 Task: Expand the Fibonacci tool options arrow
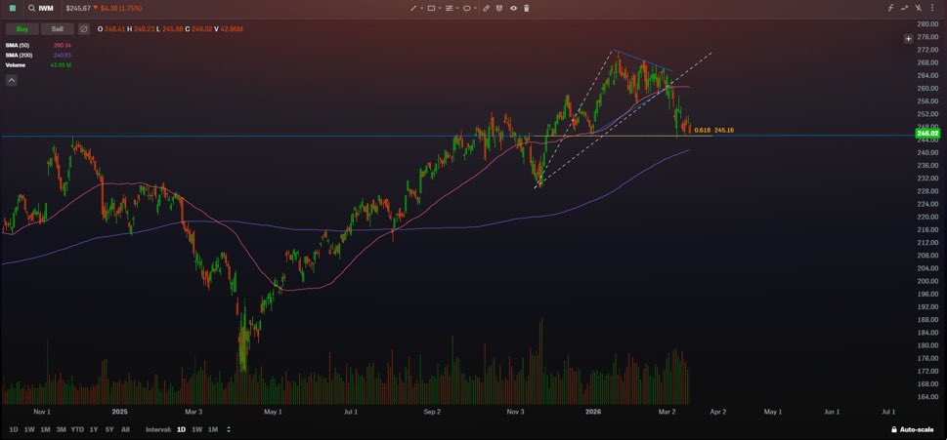(x=457, y=8)
